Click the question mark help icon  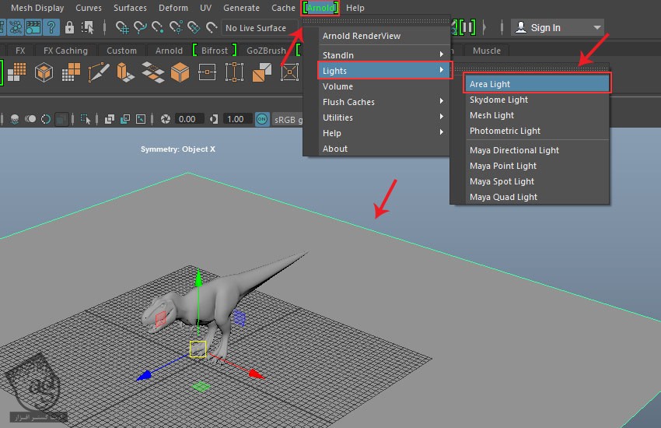(51, 28)
